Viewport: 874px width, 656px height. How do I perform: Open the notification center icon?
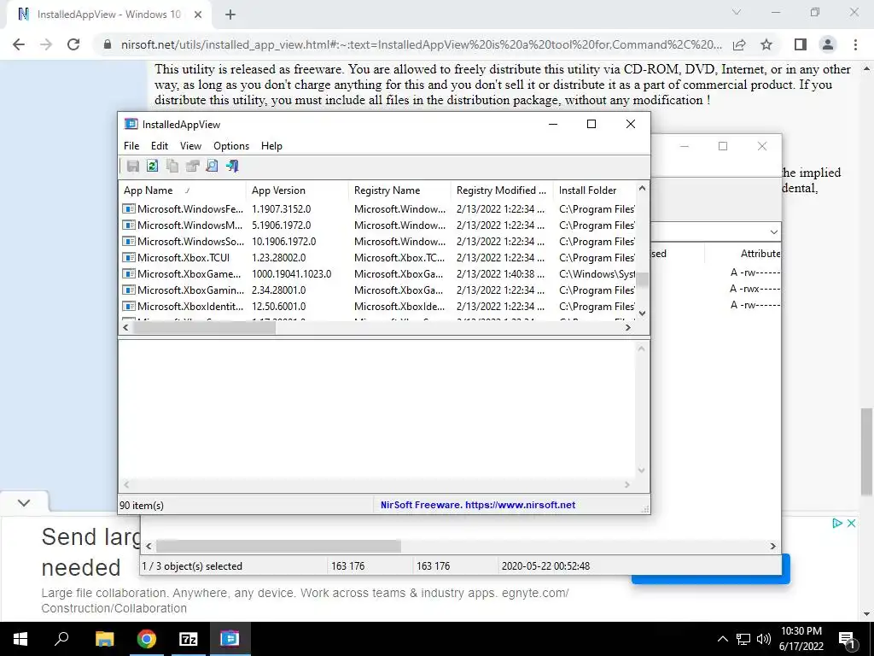(848, 639)
